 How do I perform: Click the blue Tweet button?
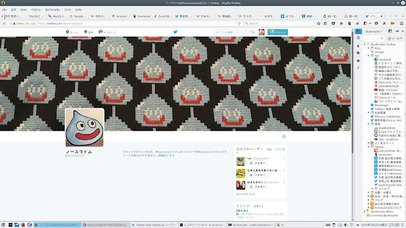pyautogui.click(x=278, y=32)
